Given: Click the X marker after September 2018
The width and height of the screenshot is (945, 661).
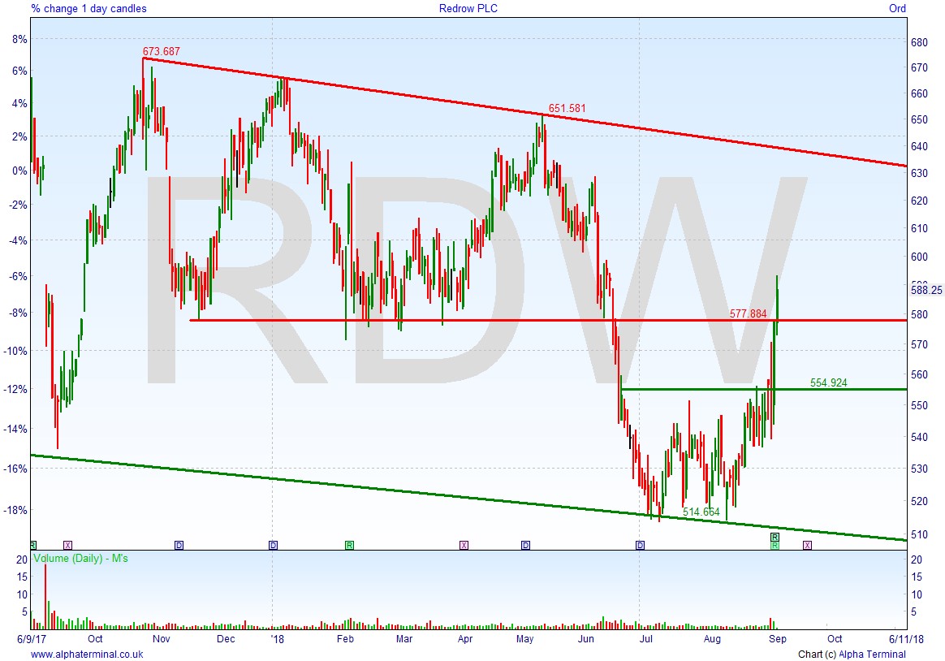Looking at the screenshot, I should [x=808, y=546].
